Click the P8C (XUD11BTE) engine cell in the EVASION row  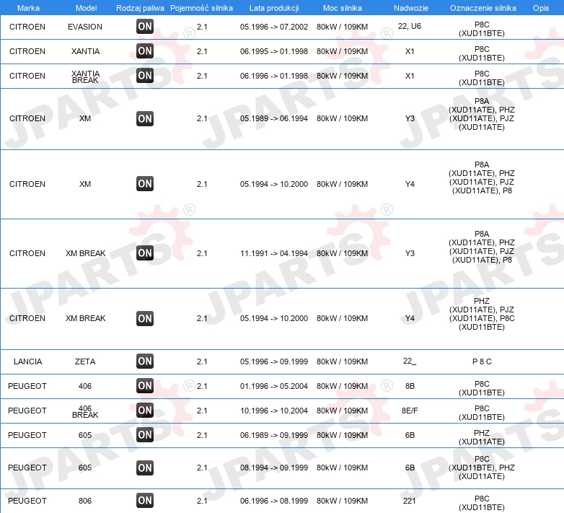coord(482,29)
